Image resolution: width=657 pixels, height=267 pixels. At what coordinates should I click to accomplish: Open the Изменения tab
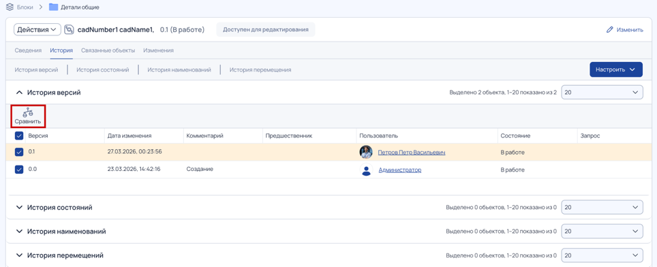pos(158,50)
